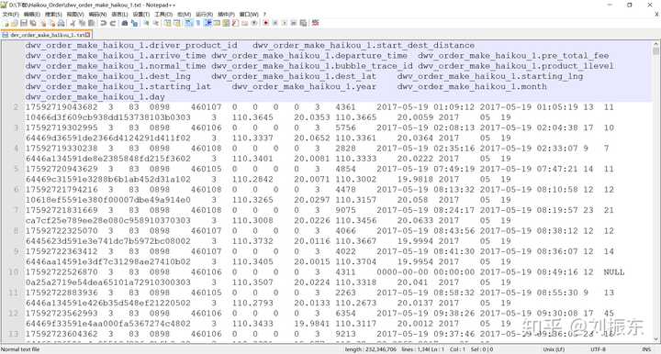Toggle INS insert mode in status bar

coord(645,349)
